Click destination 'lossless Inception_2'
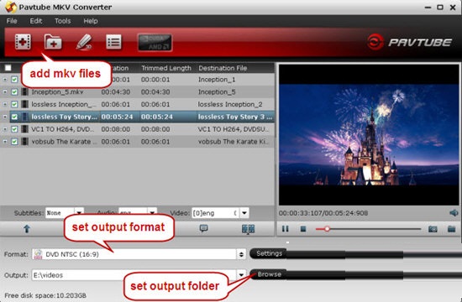Screen dimensions: 462x302 (x=230, y=104)
